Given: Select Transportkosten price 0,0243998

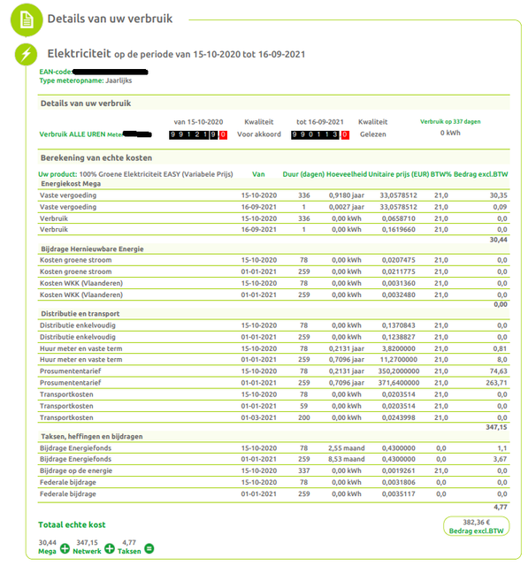Looking at the screenshot, I should [x=399, y=417].
